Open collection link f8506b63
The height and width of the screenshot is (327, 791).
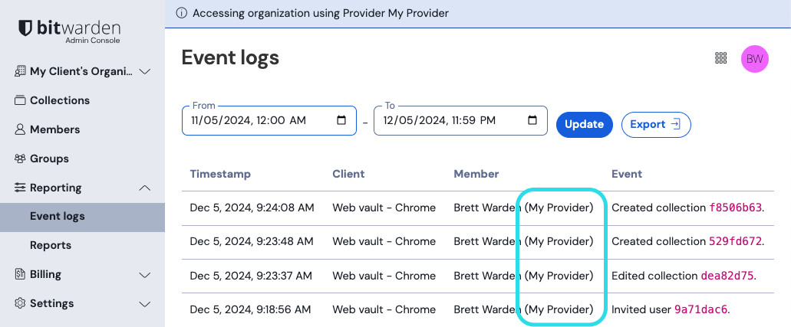pos(734,208)
